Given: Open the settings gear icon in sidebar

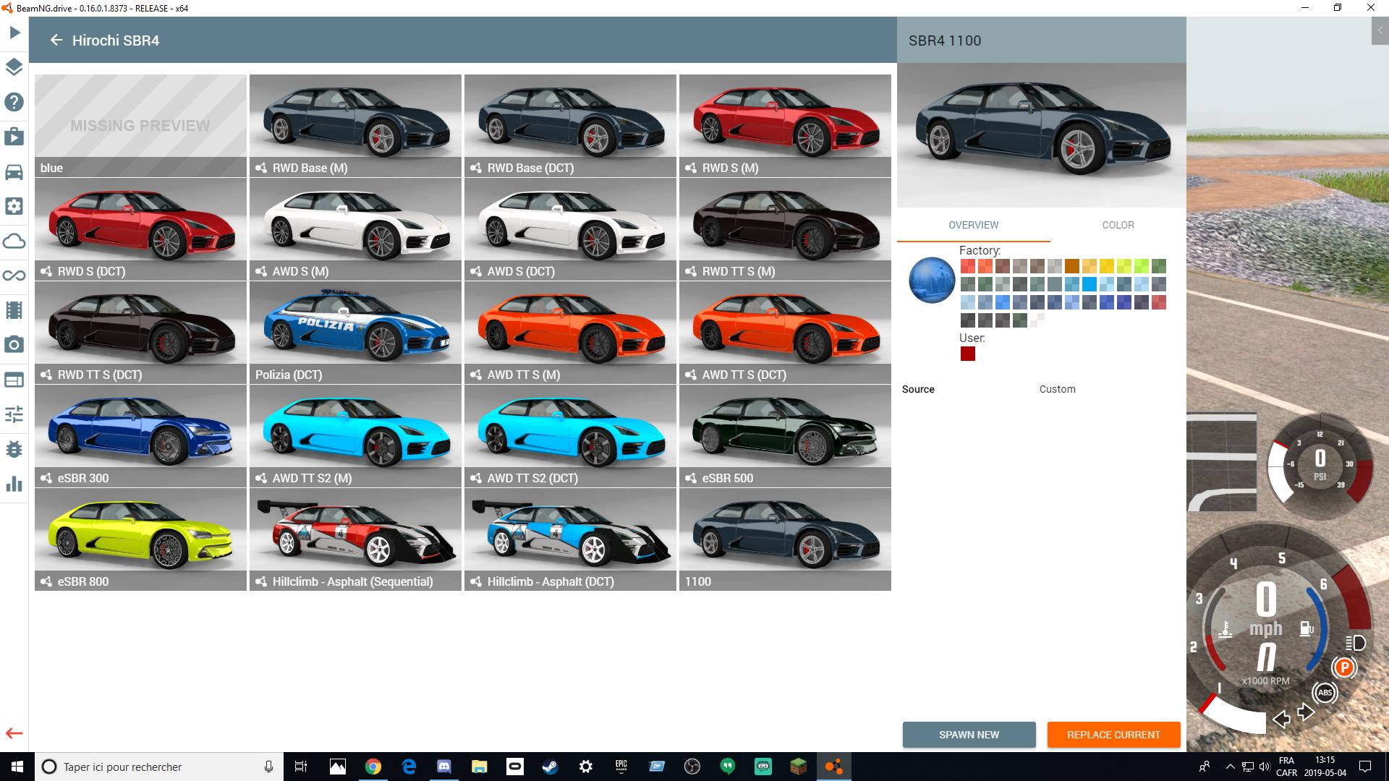Looking at the screenshot, I should coord(14,206).
